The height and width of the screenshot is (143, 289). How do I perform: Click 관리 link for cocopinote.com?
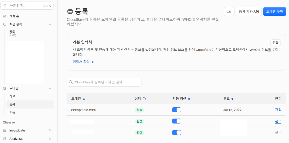(x=278, y=110)
